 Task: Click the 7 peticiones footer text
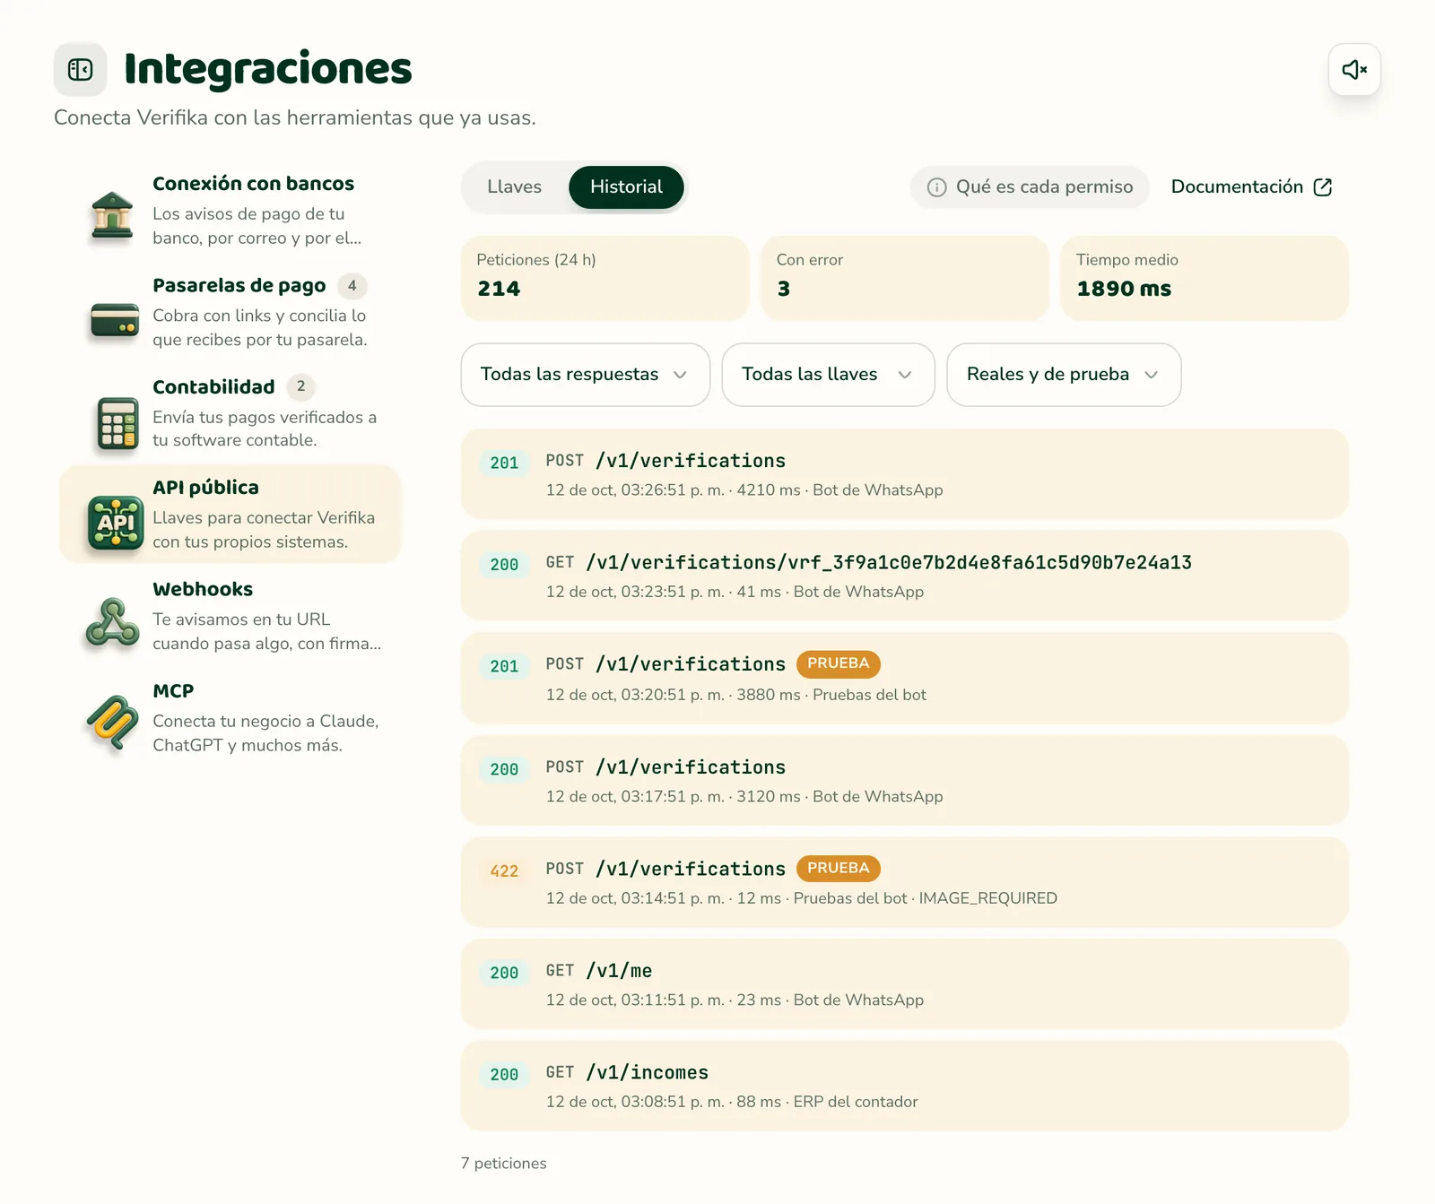pyautogui.click(x=504, y=1163)
